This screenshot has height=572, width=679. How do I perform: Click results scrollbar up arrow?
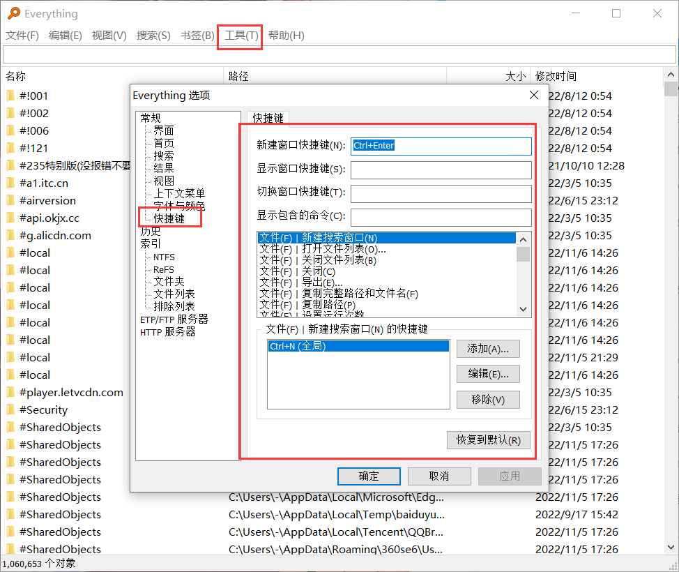coord(671,75)
